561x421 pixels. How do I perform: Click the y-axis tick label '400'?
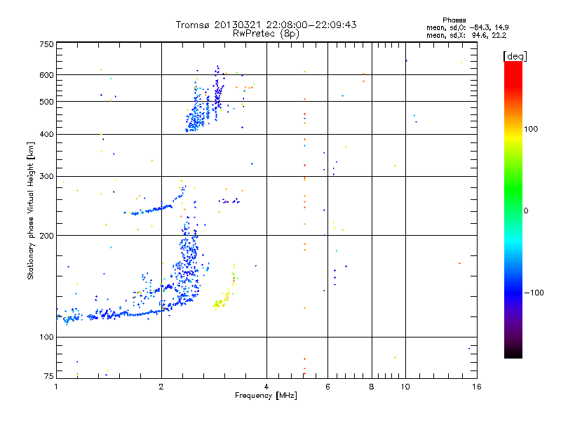tap(46, 135)
